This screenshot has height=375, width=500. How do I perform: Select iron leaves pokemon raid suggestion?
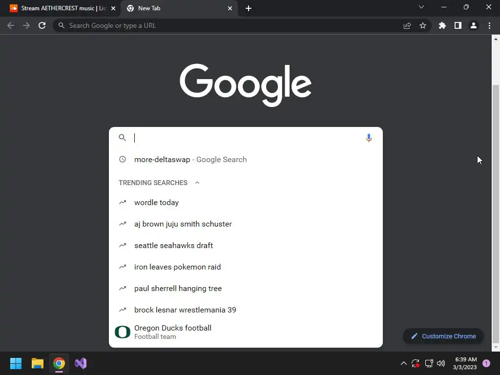(246, 267)
